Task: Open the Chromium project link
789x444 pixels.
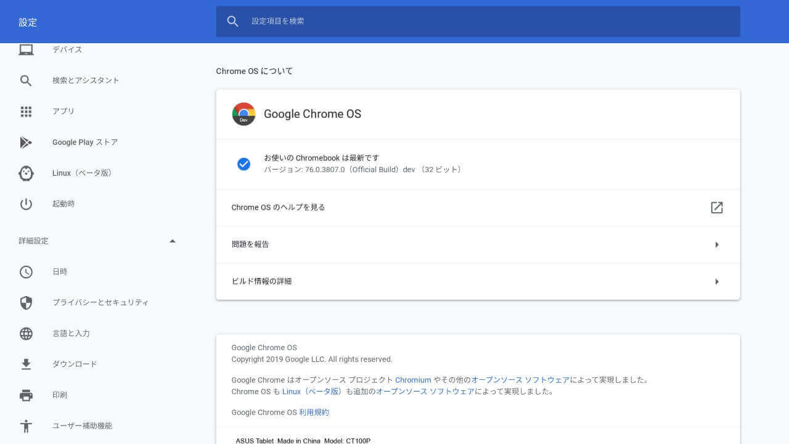Action: click(x=413, y=380)
